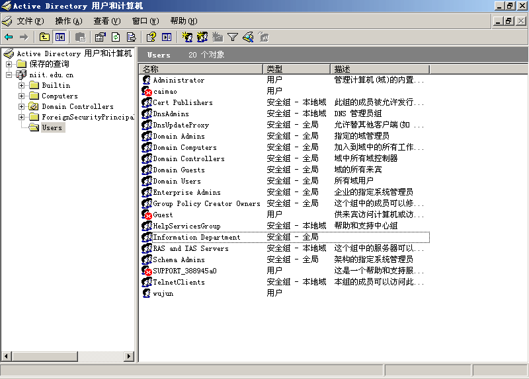Collapse the niit.edu.cn domain node

[9, 75]
